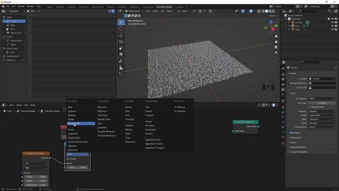Select the Move tool in viewport toolbar
339x191 pixels.
click(121, 36)
